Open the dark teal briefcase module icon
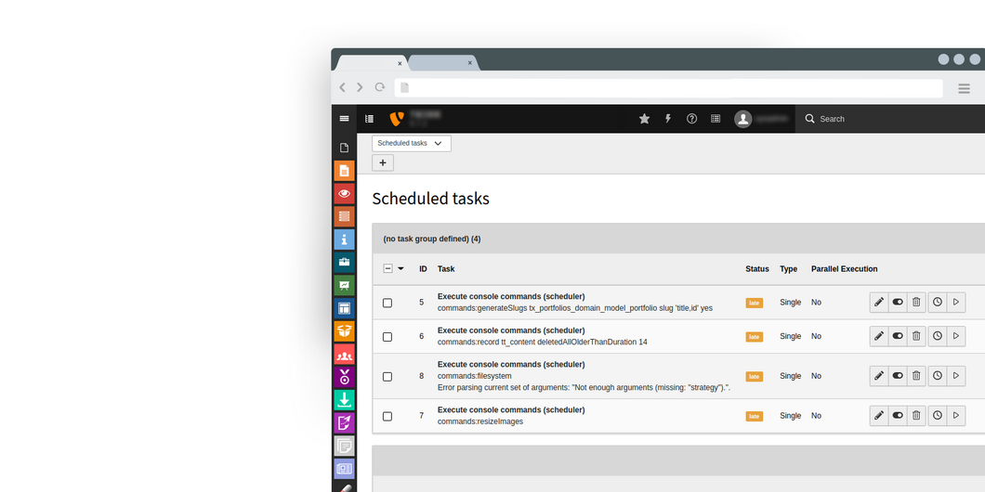This screenshot has height=492, width=985. click(x=344, y=263)
